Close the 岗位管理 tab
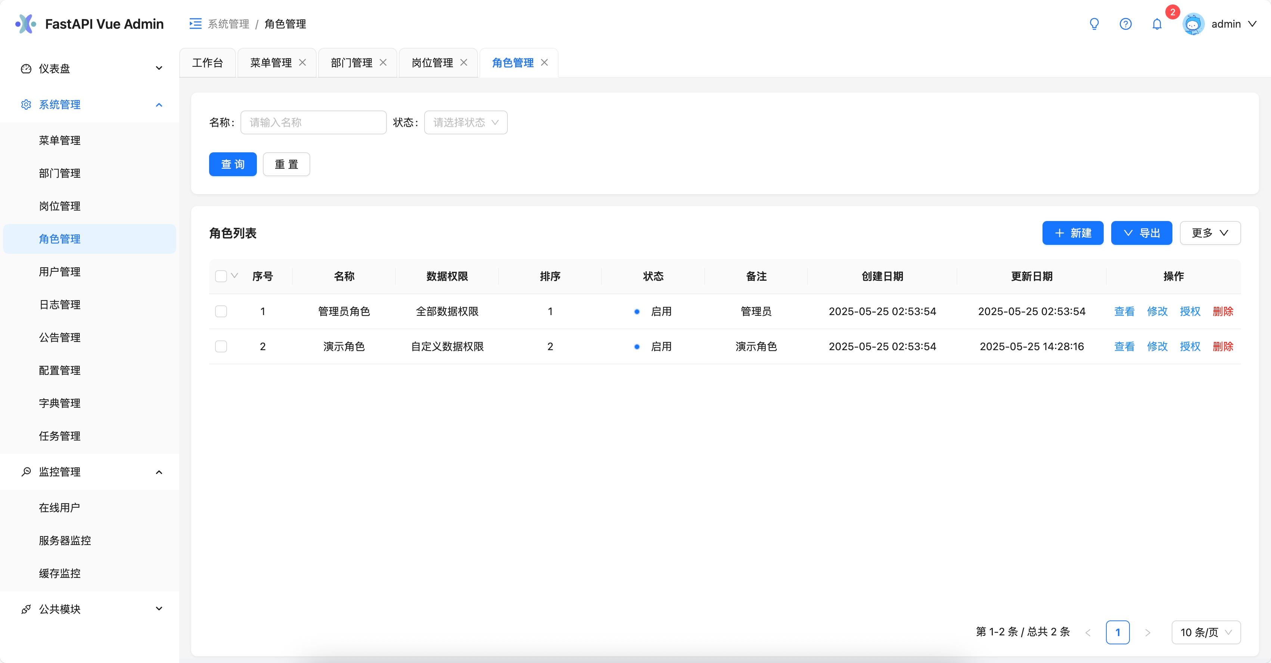The height and width of the screenshot is (663, 1271). coord(464,63)
